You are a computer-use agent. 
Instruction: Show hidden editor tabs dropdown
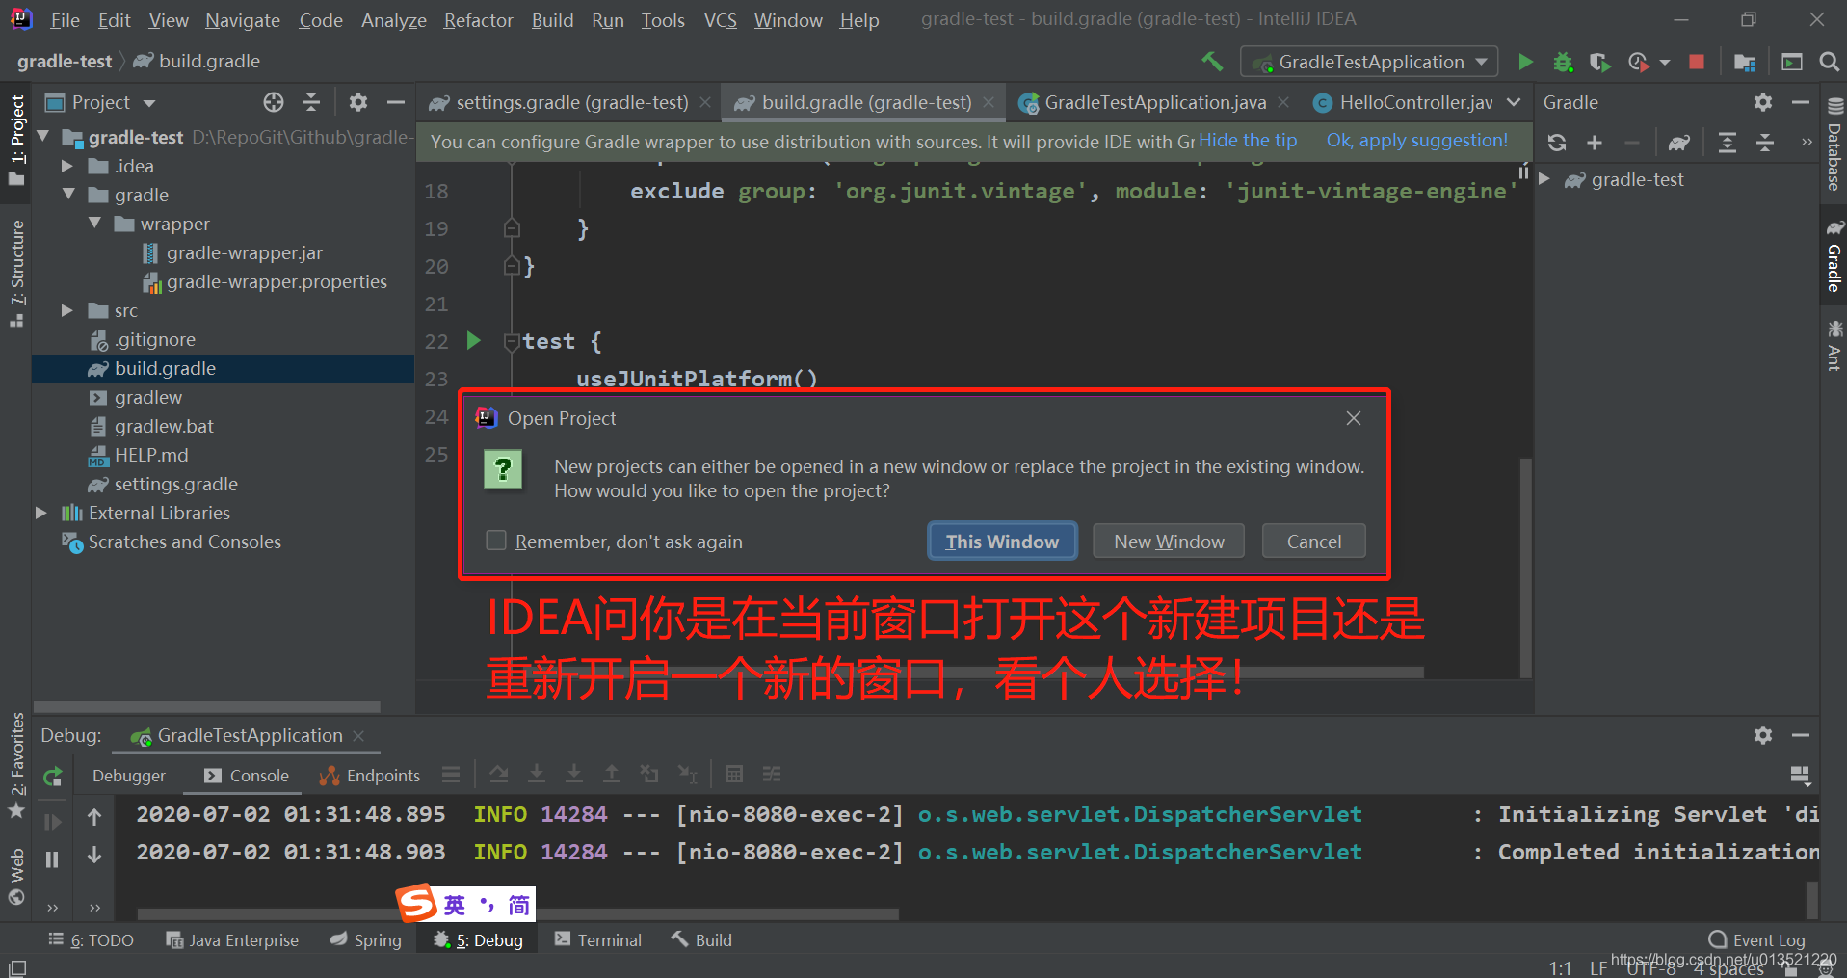click(1514, 102)
